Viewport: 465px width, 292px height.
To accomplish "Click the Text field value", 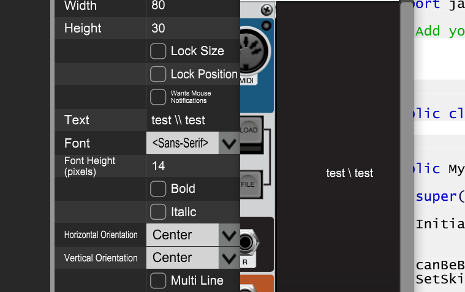I will (193, 120).
